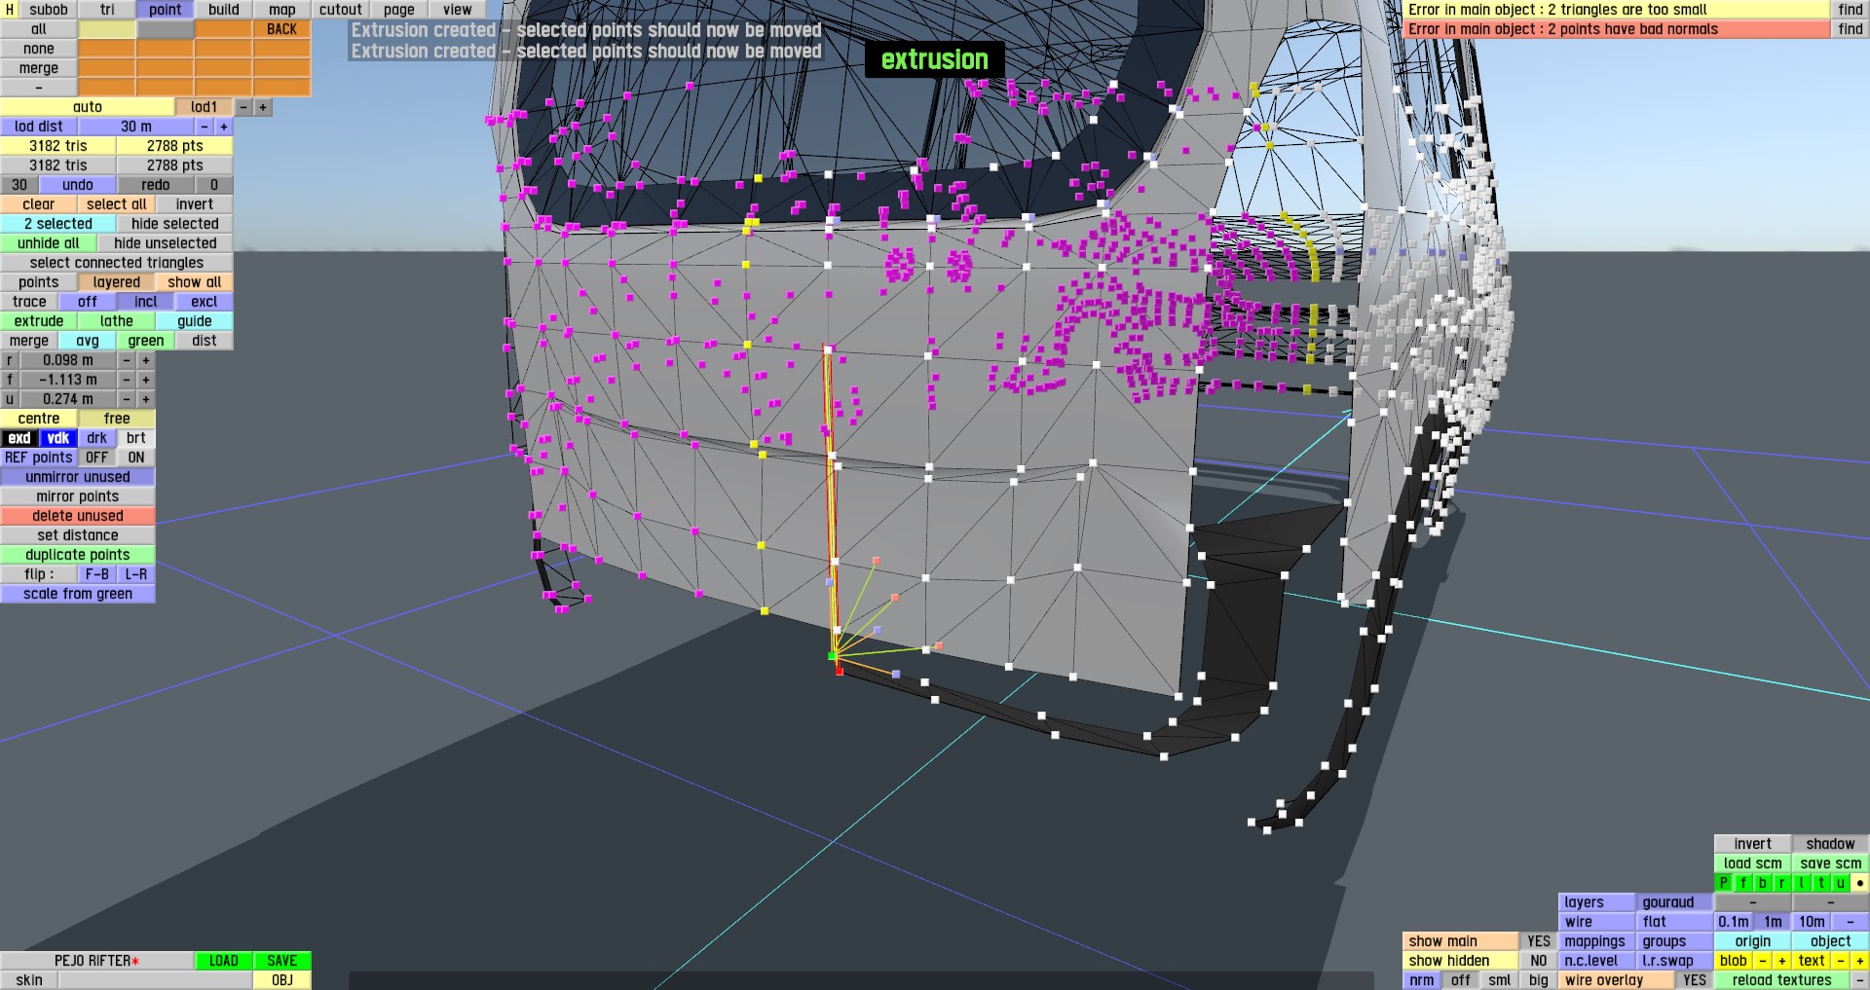1870x990 pixels.
Task: Click the r value 0.098 m field
Action: point(68,360)
